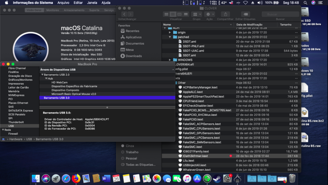Switch Finder to gallery view

click(186, 14)
